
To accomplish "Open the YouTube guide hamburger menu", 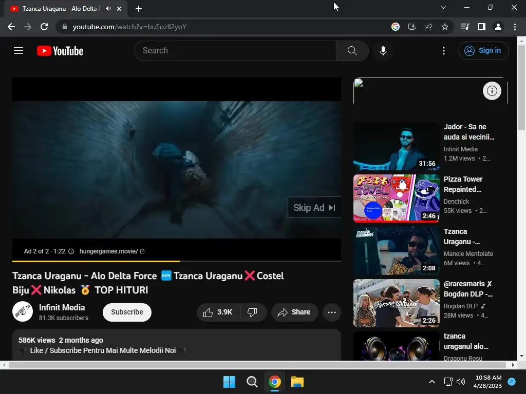I will 18,51.
